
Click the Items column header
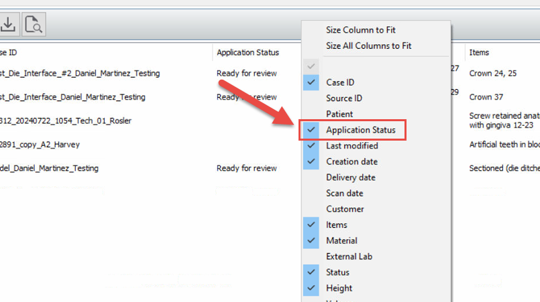pos(479,52)
